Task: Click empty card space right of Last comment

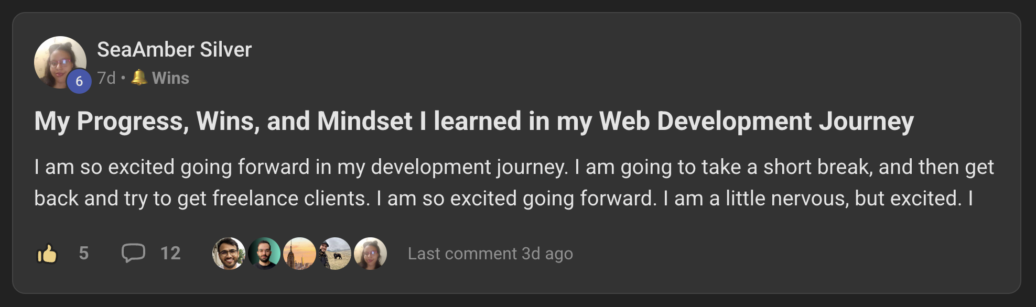Action: click(786, 254)
